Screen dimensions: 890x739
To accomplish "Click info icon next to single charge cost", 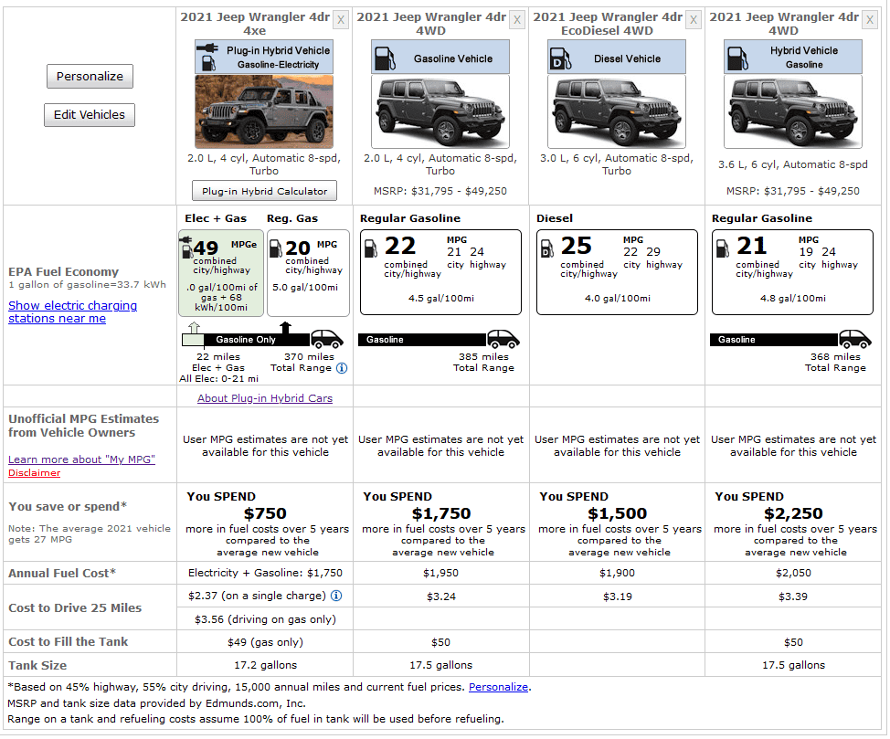I will tap(336, 596).
